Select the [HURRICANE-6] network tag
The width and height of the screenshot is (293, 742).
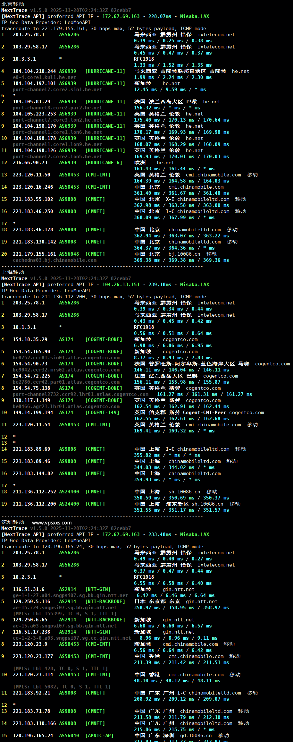[104, 163]
